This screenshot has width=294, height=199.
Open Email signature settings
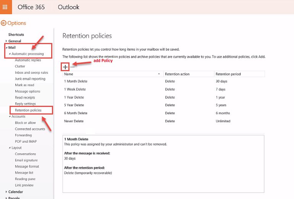26,160
